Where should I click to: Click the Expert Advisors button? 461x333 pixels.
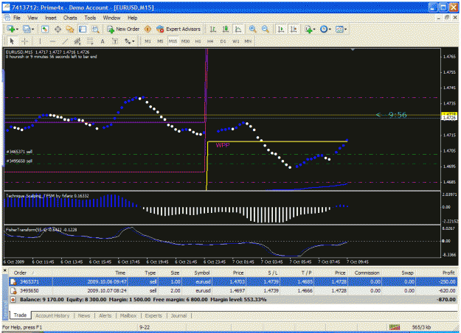point(178,29)
